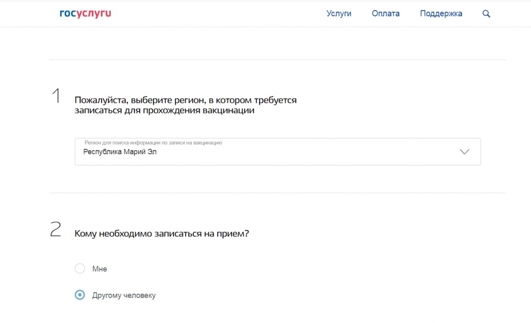531x323 pixels.
Task: Click the blue гос part of the logo
Action: (68, 14)
